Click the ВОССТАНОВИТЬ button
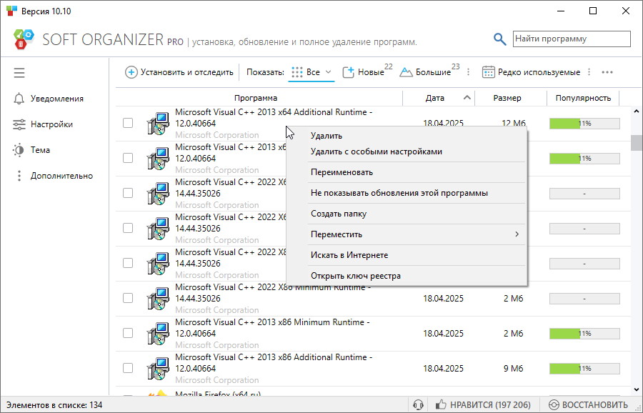 click(588, 405)
